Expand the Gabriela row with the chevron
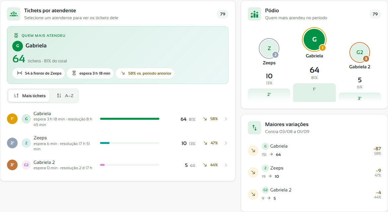The image size is (388, 212). pyautogui.click(x=226, y=119)
